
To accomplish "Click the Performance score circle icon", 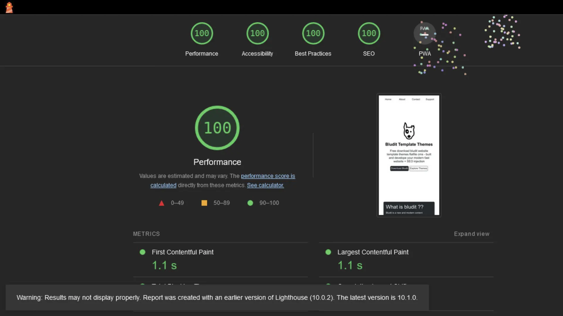I will tap(201, 33).
